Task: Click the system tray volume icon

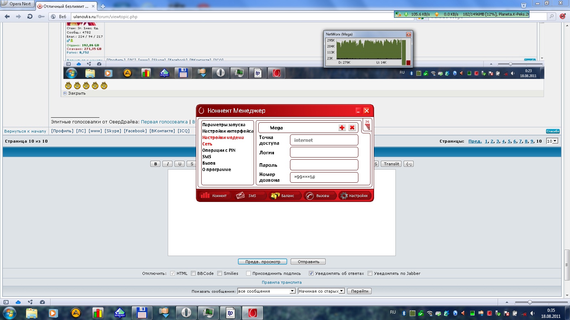Action: click(532, 313)
